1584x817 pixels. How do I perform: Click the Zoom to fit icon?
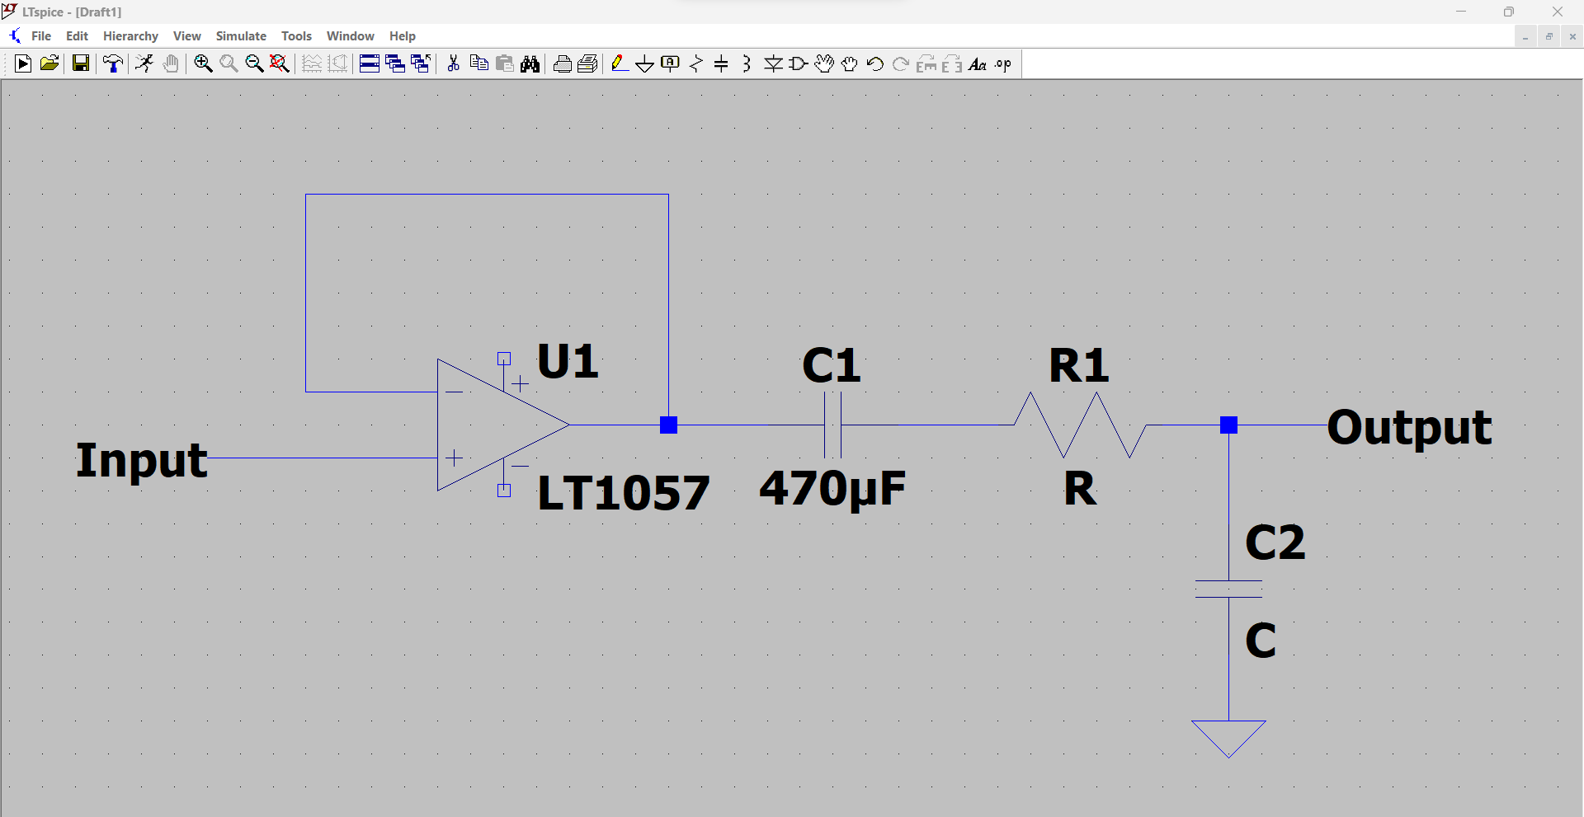[280, 63]
